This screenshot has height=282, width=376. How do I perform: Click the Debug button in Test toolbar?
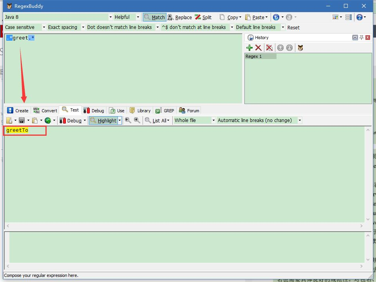coord(70,120)
